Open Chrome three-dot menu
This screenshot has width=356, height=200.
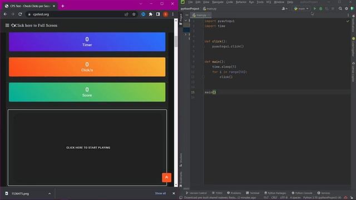point(173,14)
